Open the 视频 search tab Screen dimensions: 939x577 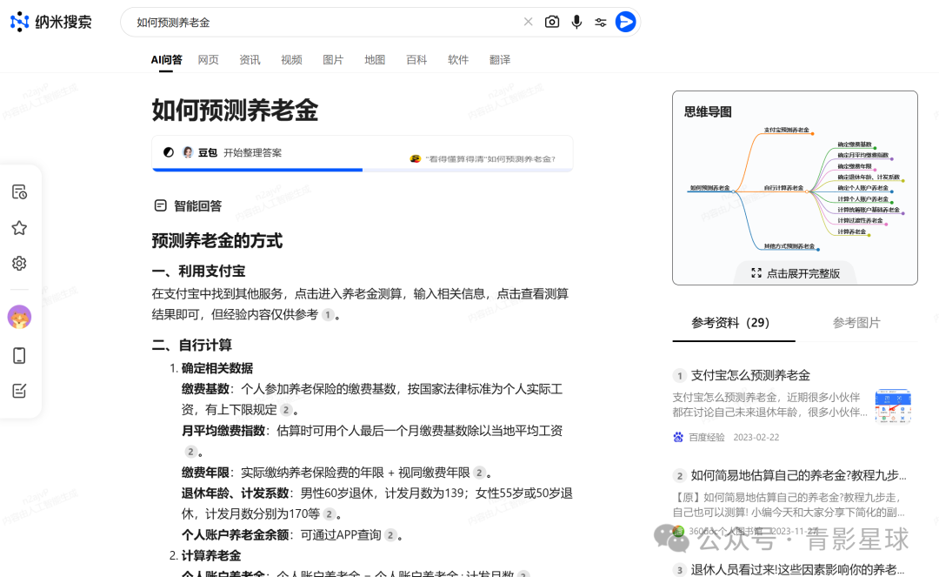pos(291,59)
